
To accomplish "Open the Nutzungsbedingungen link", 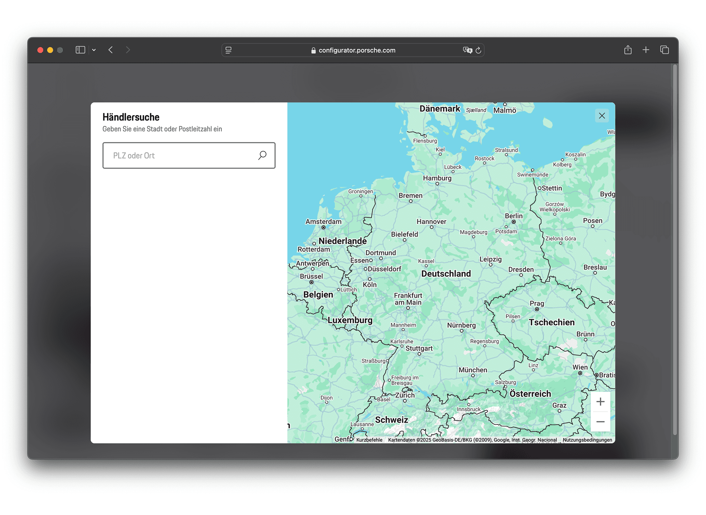I will click(x=587, y=440).
